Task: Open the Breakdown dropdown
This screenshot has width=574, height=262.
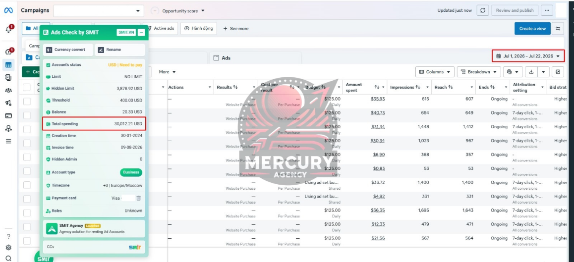Action: 479,72
